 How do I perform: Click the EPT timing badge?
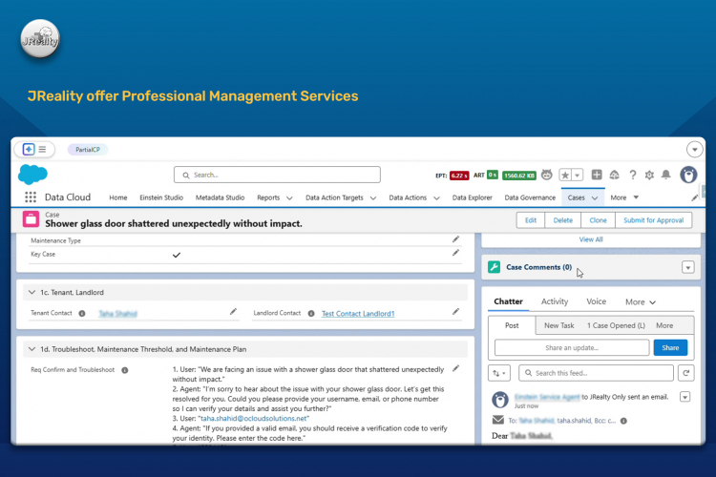click(x=459, y=176)
